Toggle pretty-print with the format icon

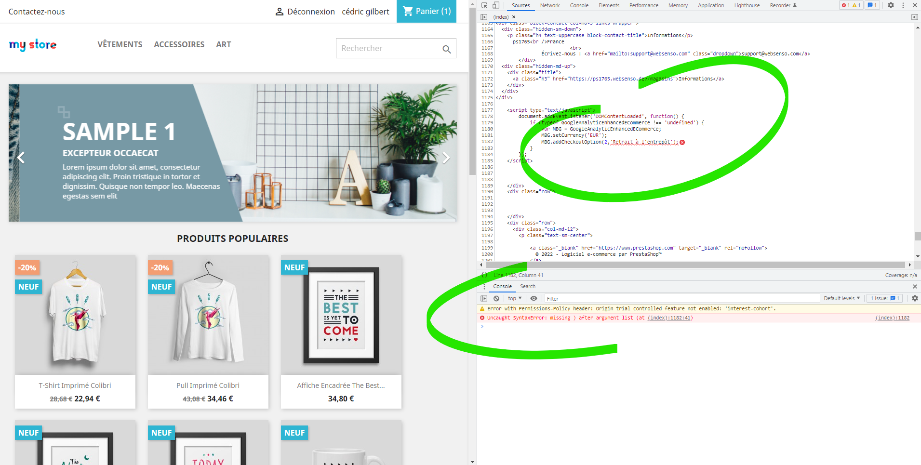coord(484,275)
